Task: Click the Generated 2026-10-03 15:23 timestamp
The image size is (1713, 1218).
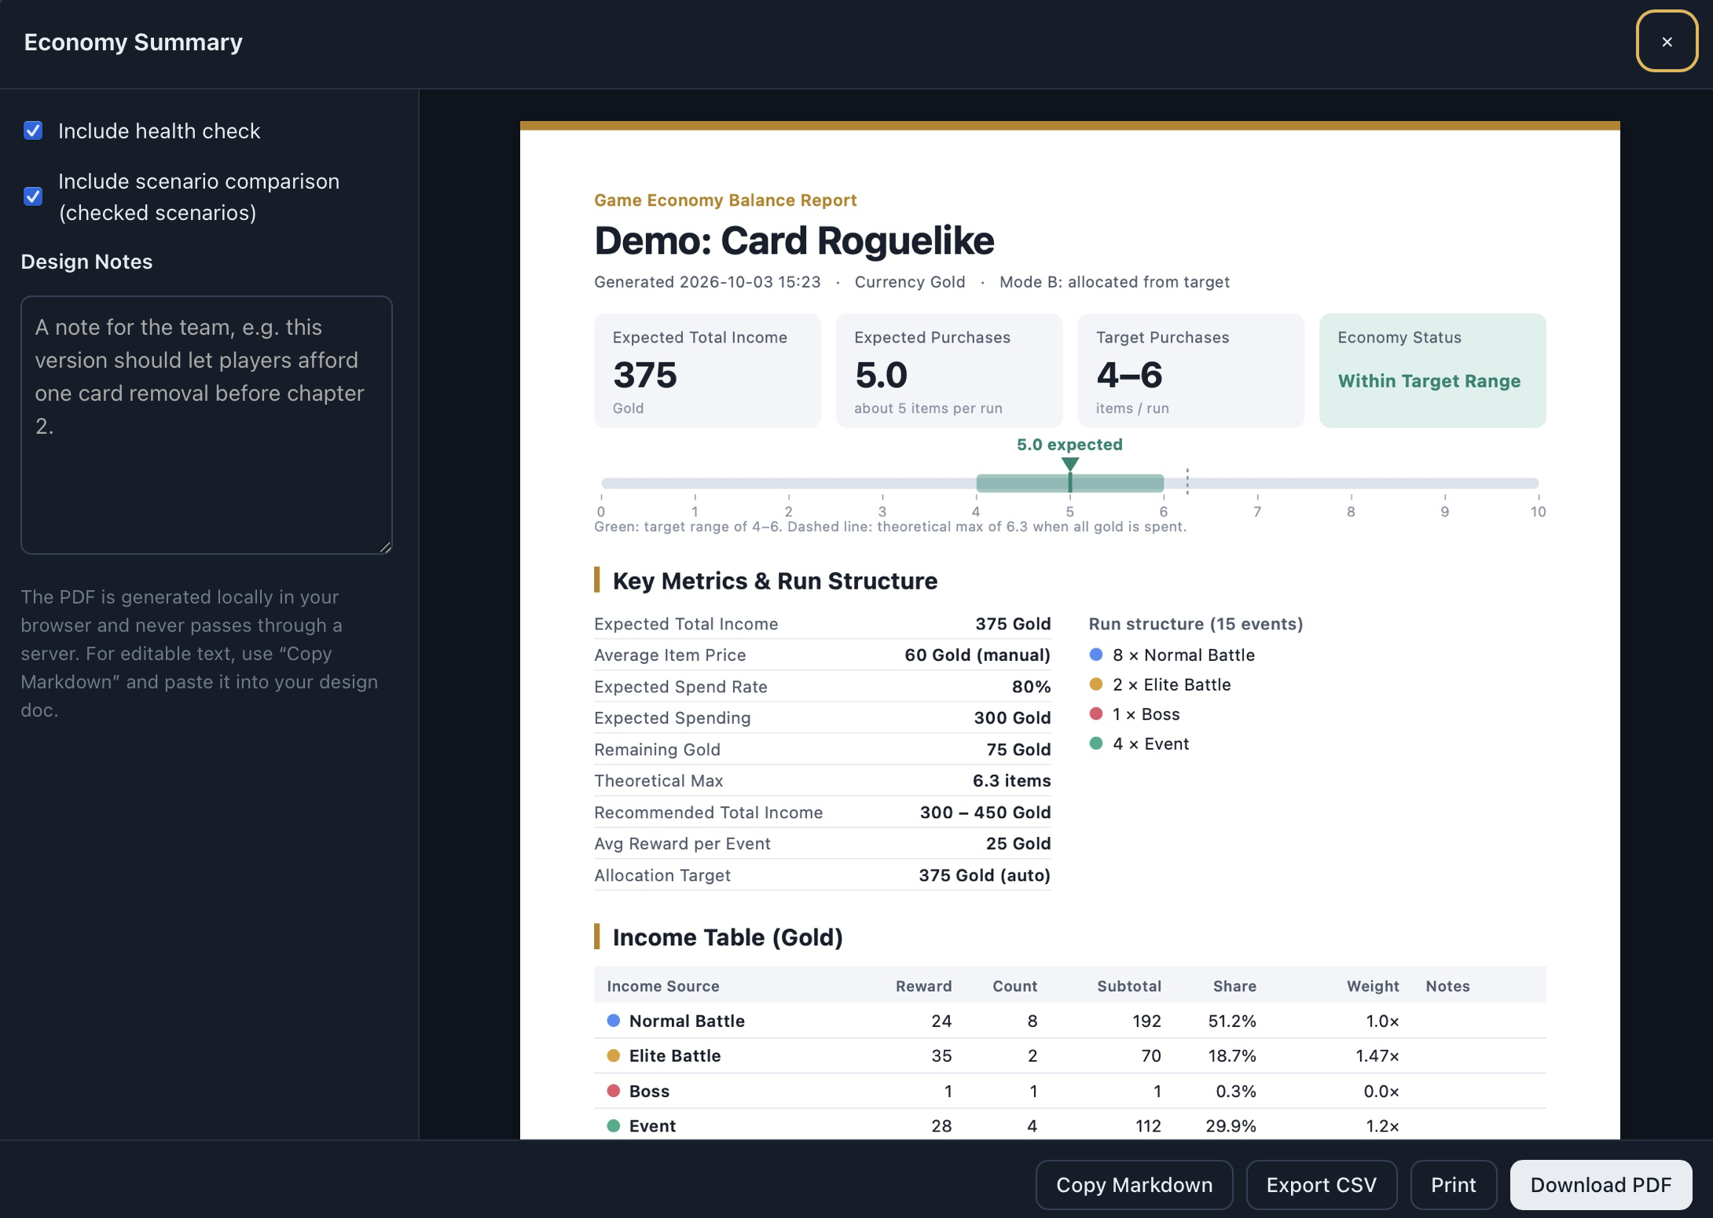Action: click(707, 282)
